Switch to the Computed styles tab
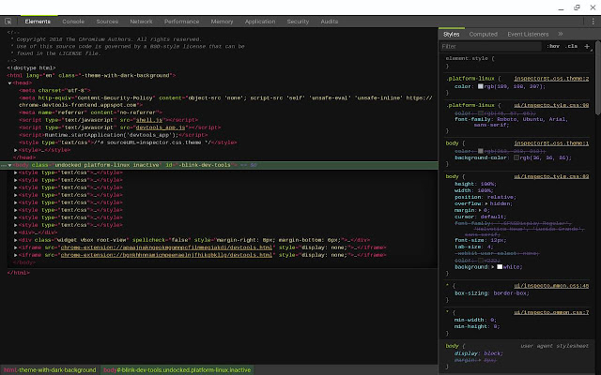 point(484,33)
